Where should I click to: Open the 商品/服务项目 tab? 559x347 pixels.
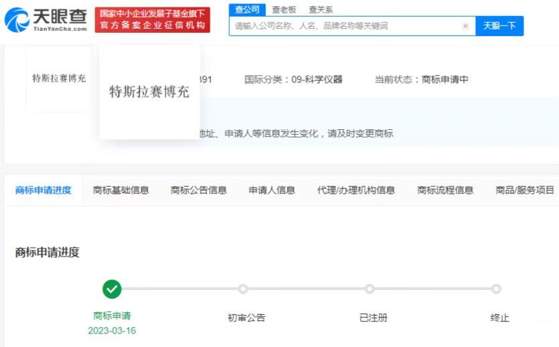click(525, 190)
